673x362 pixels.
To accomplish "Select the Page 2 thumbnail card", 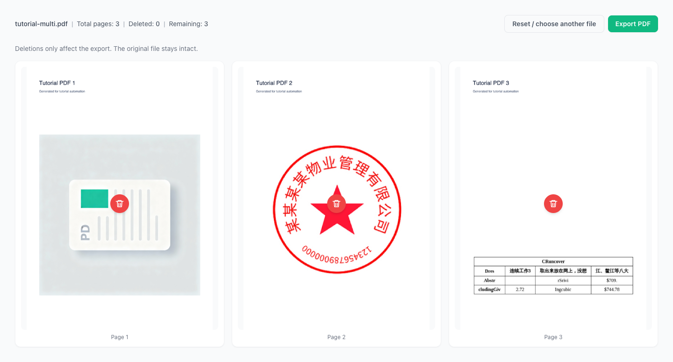I will click(x=336, y=117).
